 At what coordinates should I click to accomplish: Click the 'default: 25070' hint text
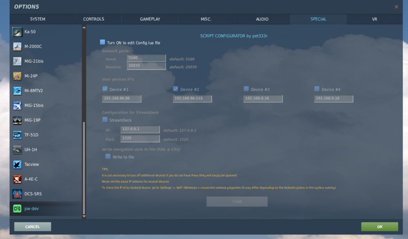183,67
